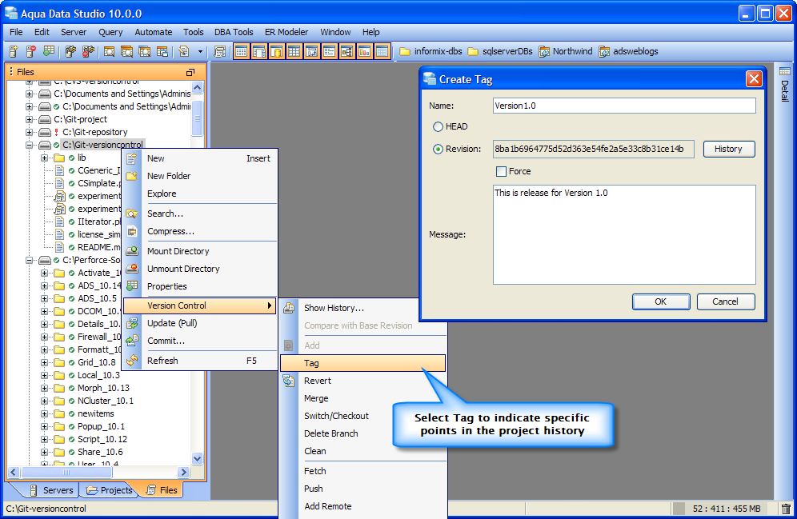Expand the Morph_10.13 folder node
This screenshot has height=519, width=797.
point(45,388)
